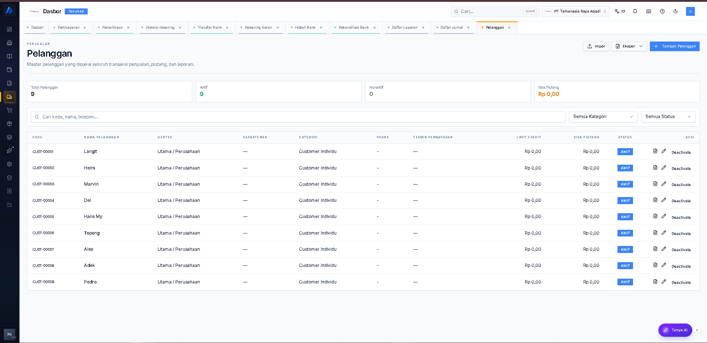Deactivate customer Alex
707x343 pixels.
681,250
